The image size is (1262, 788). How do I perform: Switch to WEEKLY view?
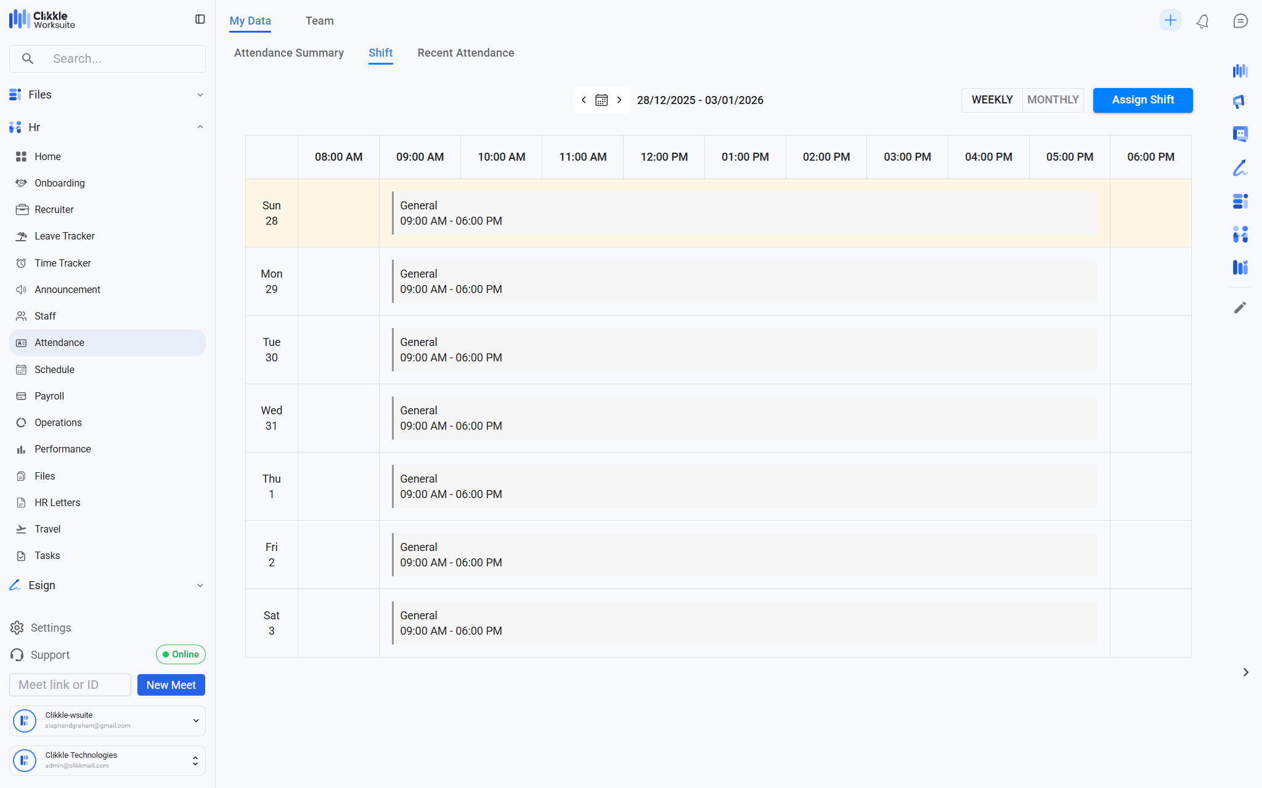[x=991, y=100]
